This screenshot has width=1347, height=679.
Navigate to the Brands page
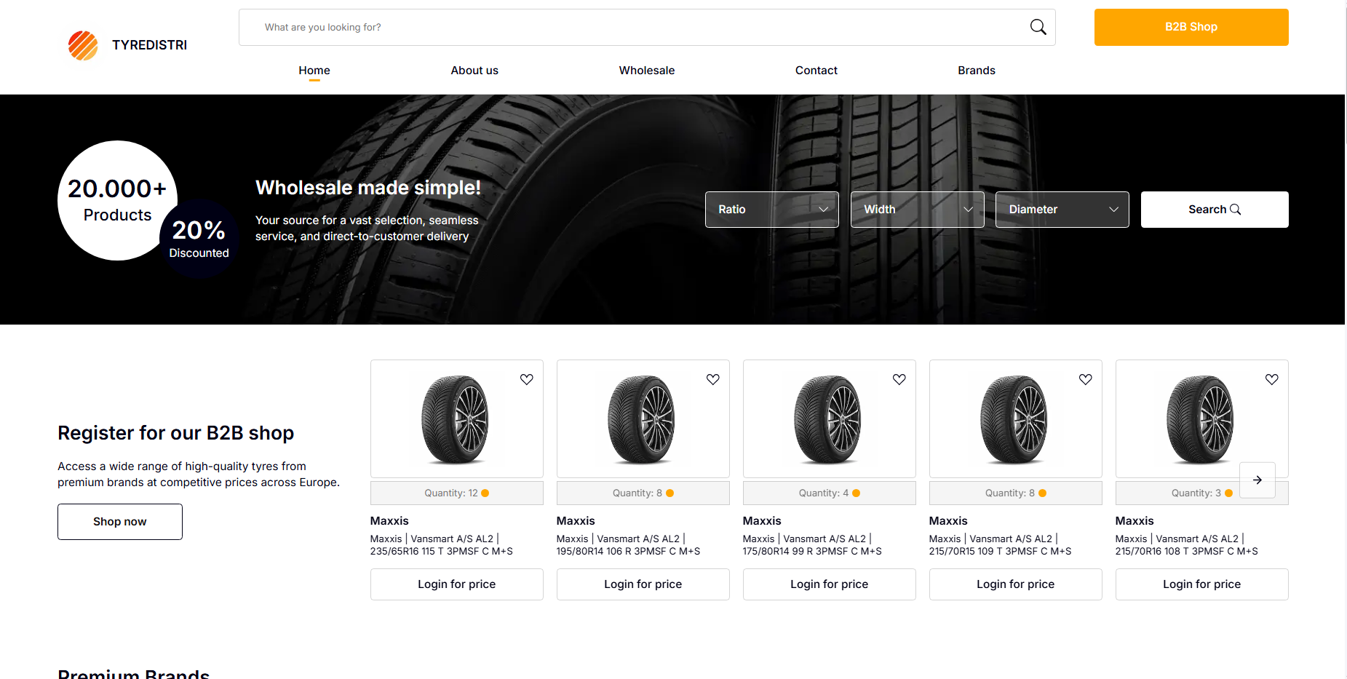[976, 71]
